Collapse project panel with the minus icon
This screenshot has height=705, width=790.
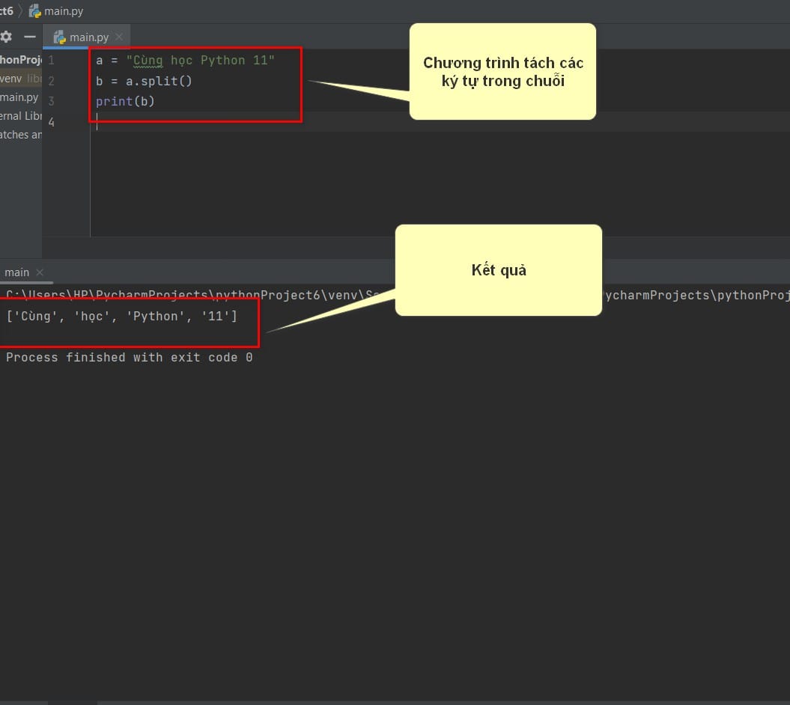click(30, 37)
